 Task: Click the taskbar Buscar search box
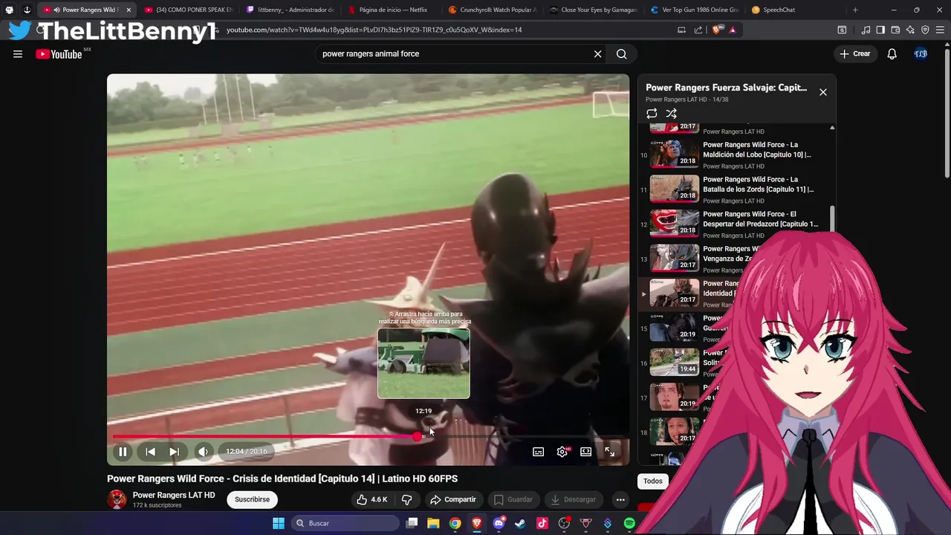coord(345,523)
